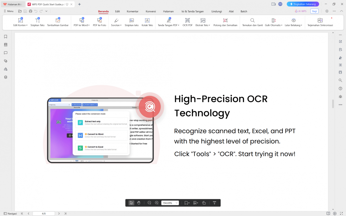Open the bookmark panel in left sidebar

click(x=6, y=37)
